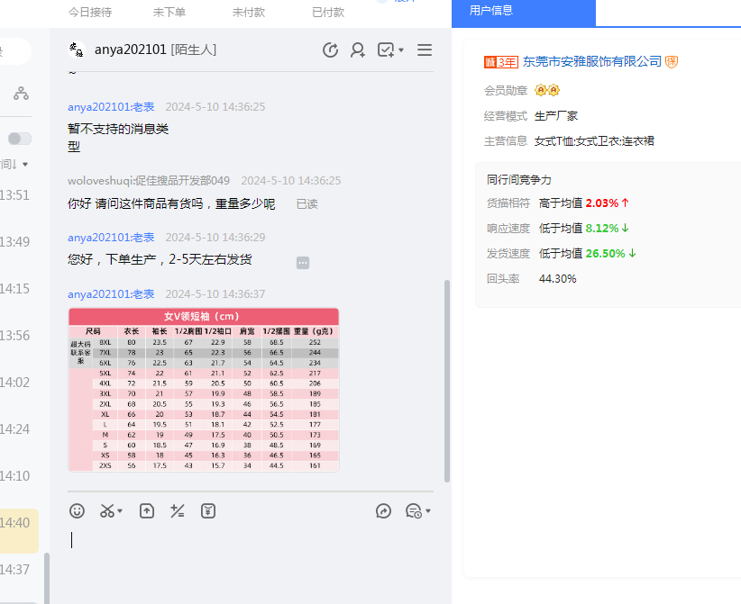Open 东莞市安雅服饰有限公司 company link

click(591, 61)
